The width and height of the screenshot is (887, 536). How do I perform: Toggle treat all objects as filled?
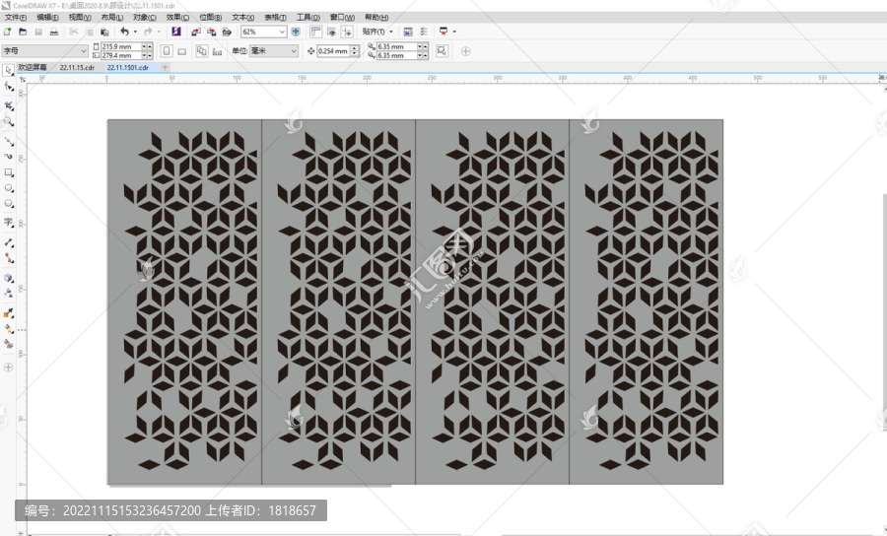[442, 51]
